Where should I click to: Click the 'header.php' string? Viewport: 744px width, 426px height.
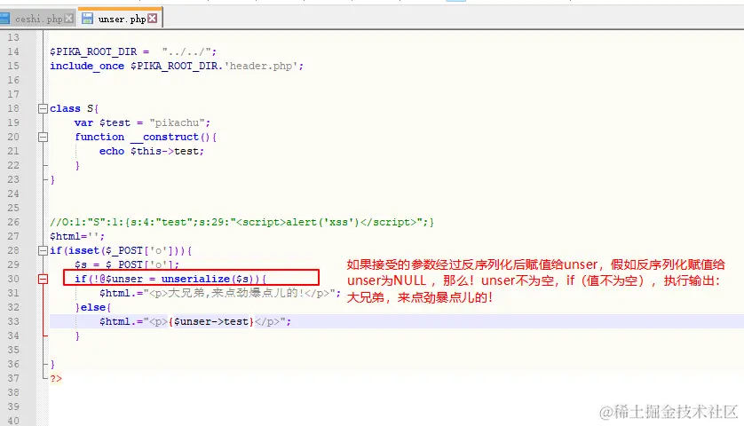261,66
